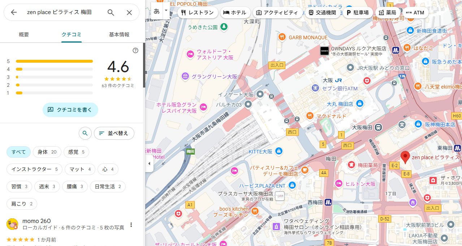The height and width of the screenshot is (246, 462).
Task: Click the back arrow in search box
Action: [14, 12]
